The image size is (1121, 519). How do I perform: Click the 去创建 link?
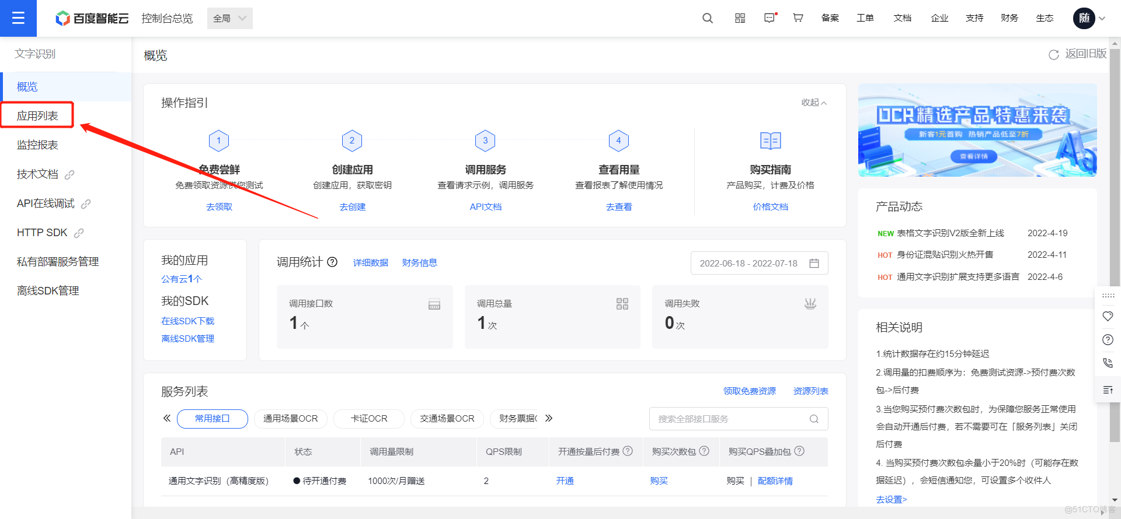click(353, 207)
